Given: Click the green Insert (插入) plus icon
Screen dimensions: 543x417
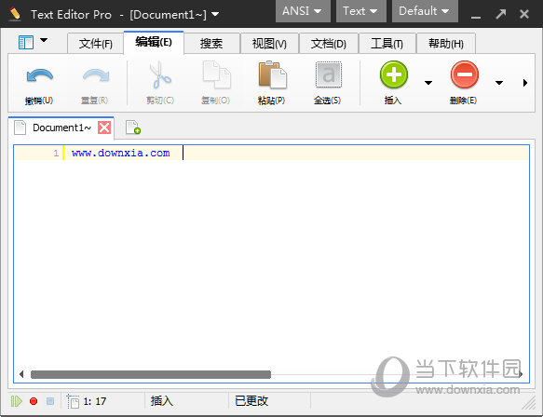Looking at the screenshot, I should [394, 74].
